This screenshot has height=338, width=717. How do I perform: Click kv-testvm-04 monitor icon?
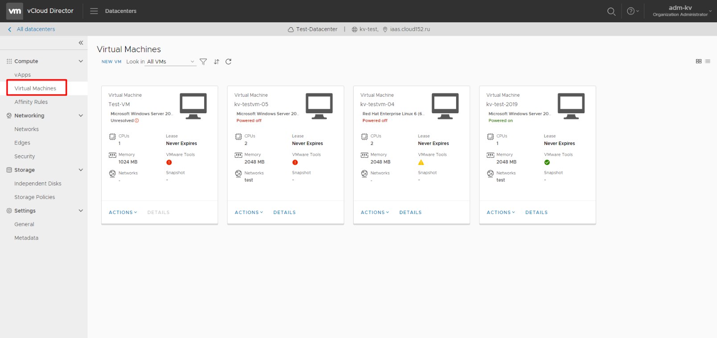click(x=445, y=106)
